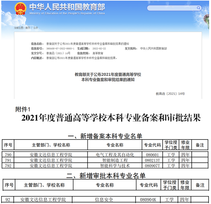Open the 首页 breadcrumb link
Screen dimensions: 211x204
28,28
